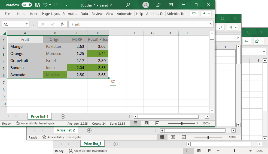Click vertical scroll down arrow in front window

pyautogui.click(x=212, y=111)
